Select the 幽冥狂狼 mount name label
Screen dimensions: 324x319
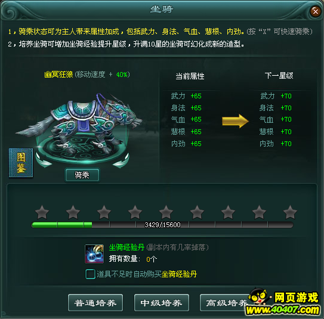click(58, 75)
